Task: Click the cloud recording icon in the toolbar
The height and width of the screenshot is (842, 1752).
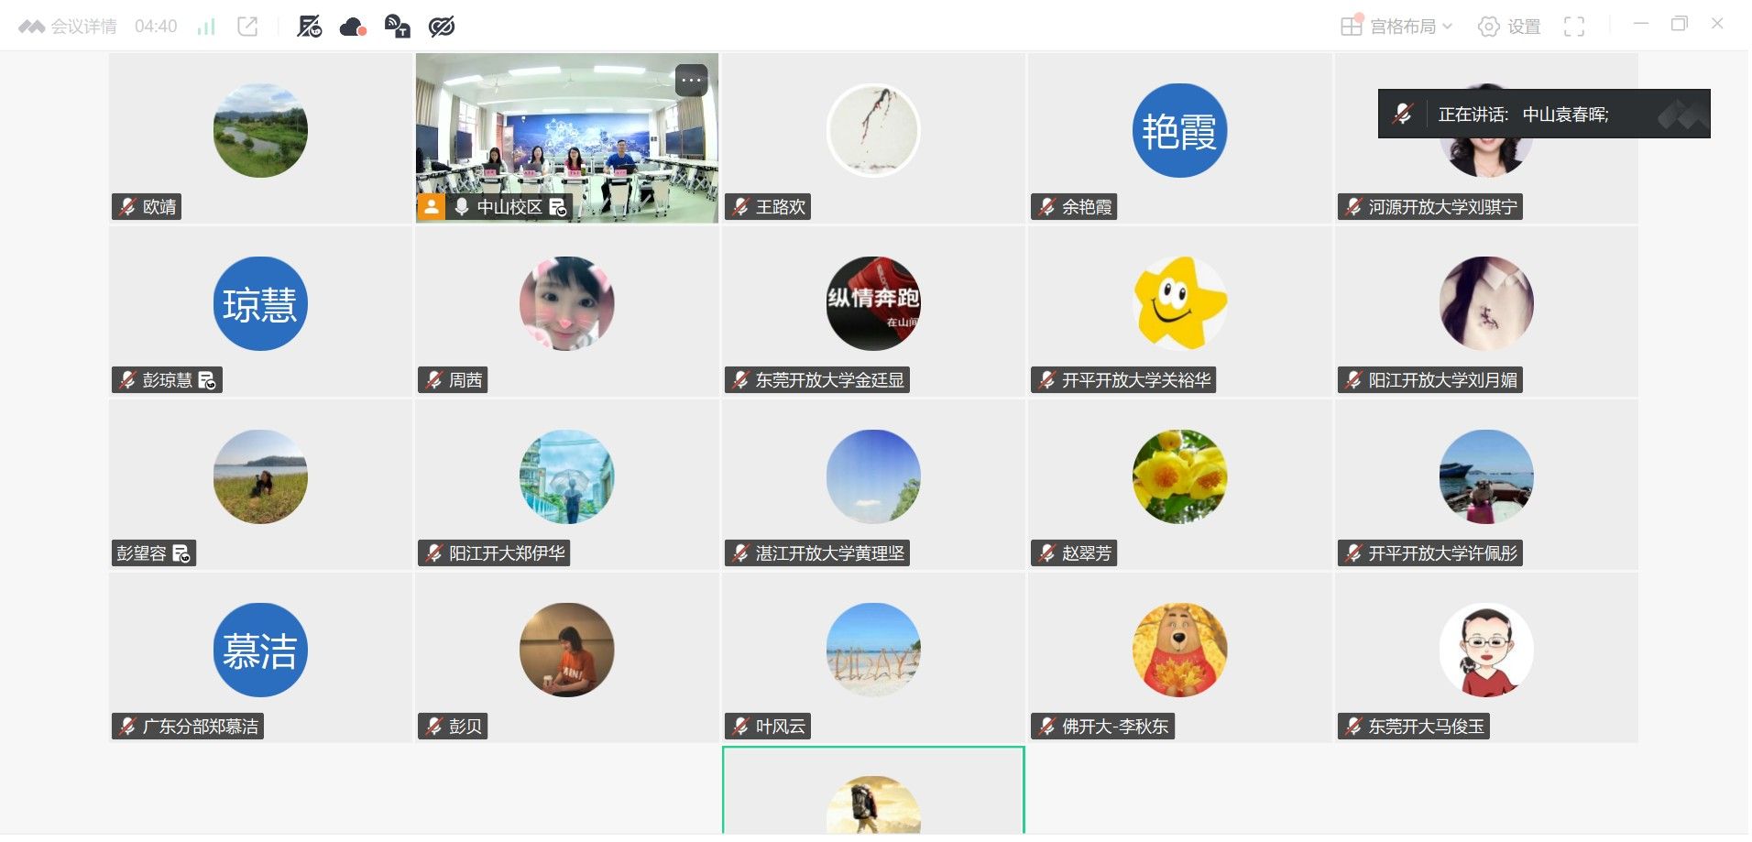Action: 353,27
